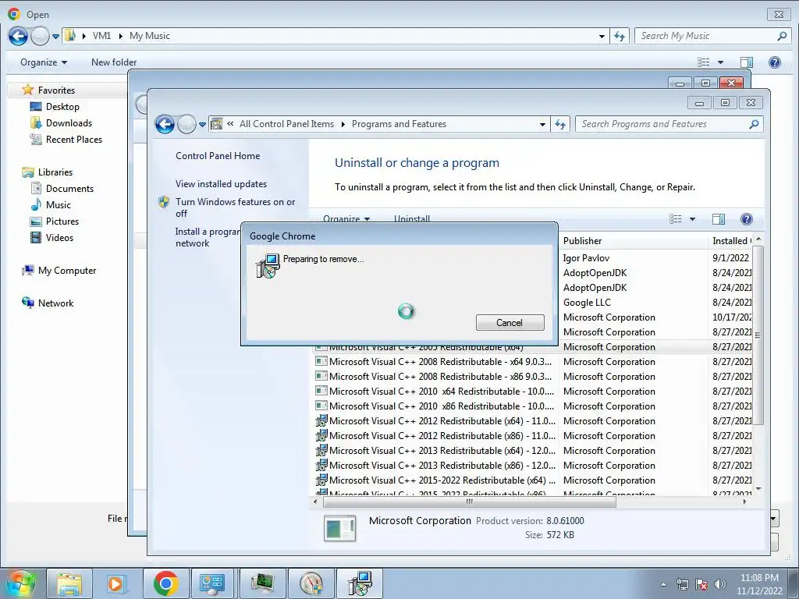Click refresh button in Programs and Features address bar

(x=560, y=124)
